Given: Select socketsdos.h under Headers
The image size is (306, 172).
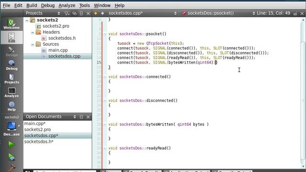Looking at the screenshot, I should [62, 38].
